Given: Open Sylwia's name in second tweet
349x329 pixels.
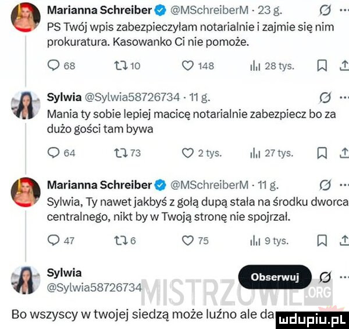Looking at the screenshot, I should 64,98.
